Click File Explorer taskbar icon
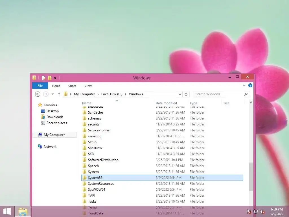 pos(23,211)
